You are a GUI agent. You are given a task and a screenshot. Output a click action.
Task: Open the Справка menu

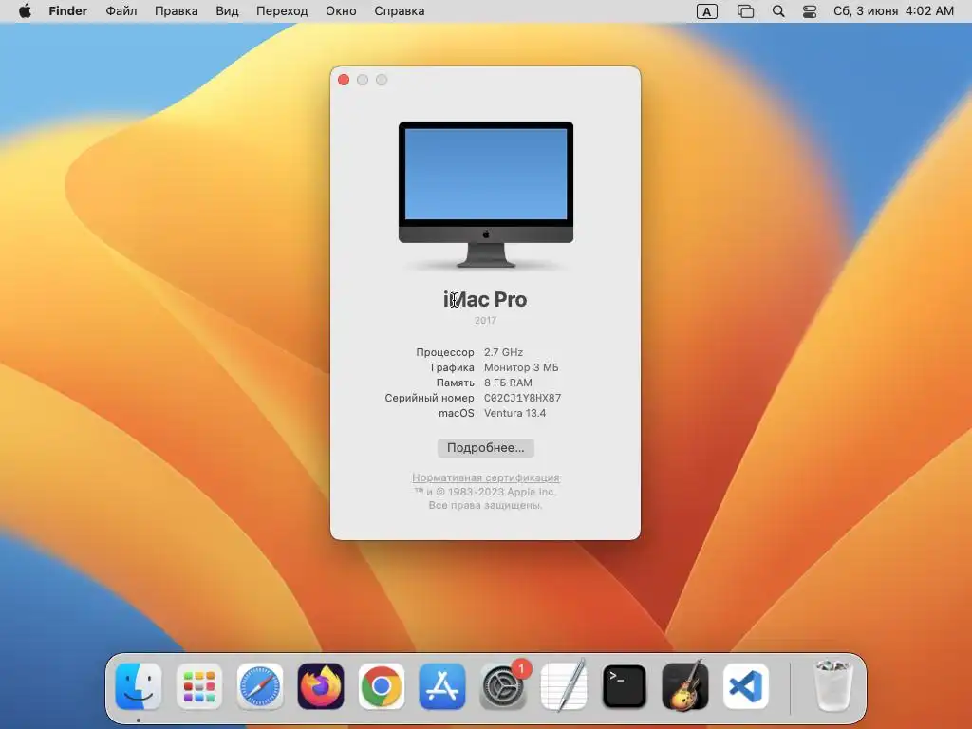coord(400,11)
